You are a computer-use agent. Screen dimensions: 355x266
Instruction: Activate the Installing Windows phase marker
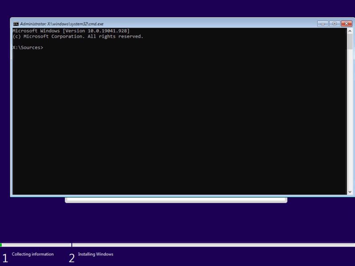click(x=96, y=254)
